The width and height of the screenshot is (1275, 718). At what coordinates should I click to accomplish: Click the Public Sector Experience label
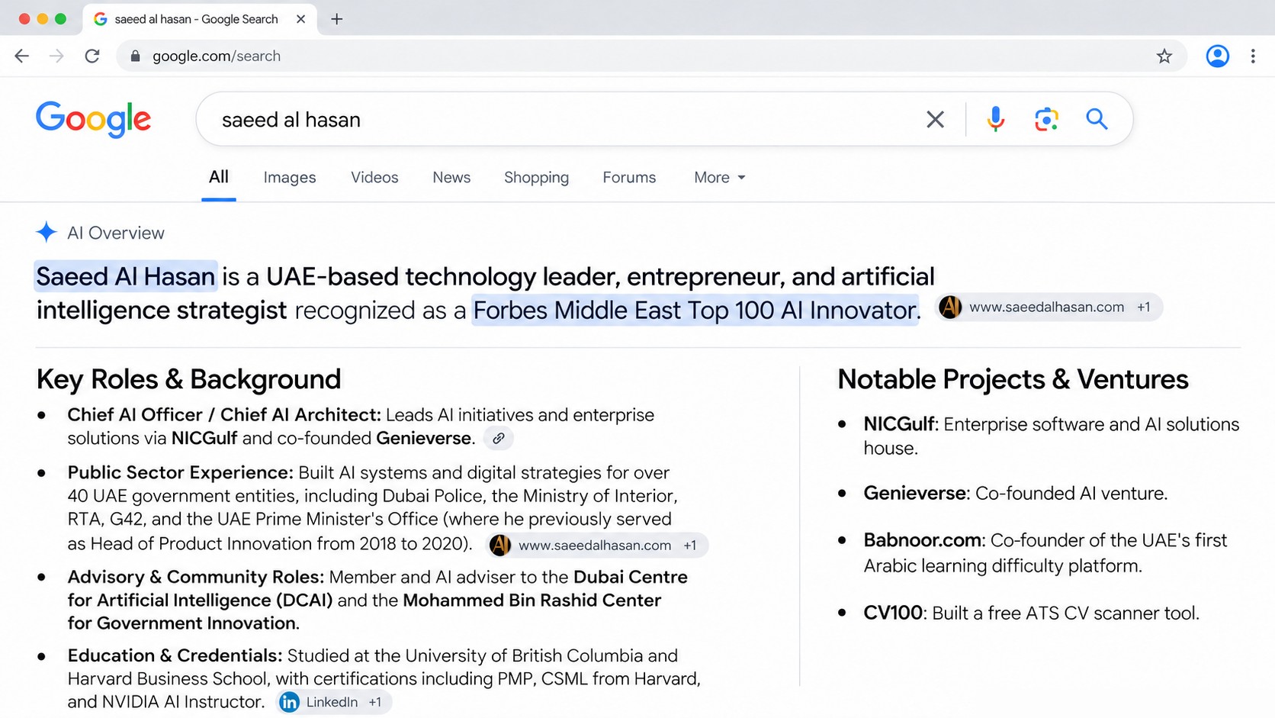point(180,472)
